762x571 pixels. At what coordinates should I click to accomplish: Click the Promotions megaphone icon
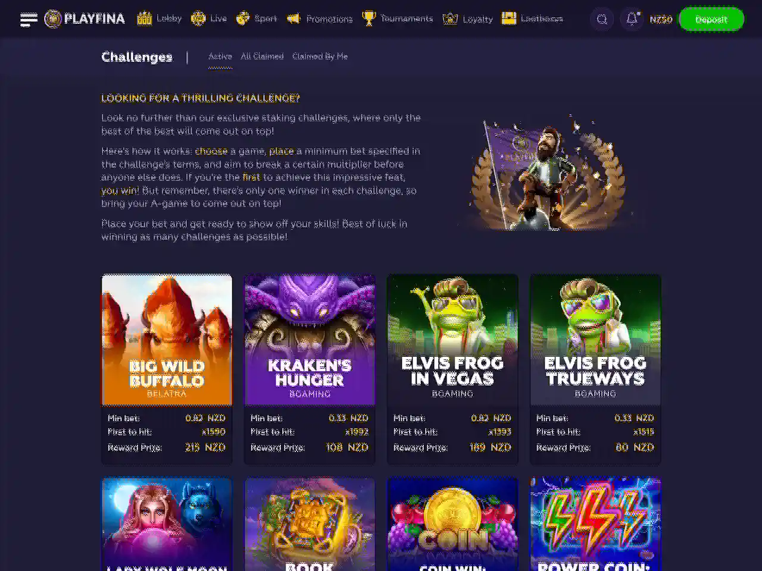point(293,18)
